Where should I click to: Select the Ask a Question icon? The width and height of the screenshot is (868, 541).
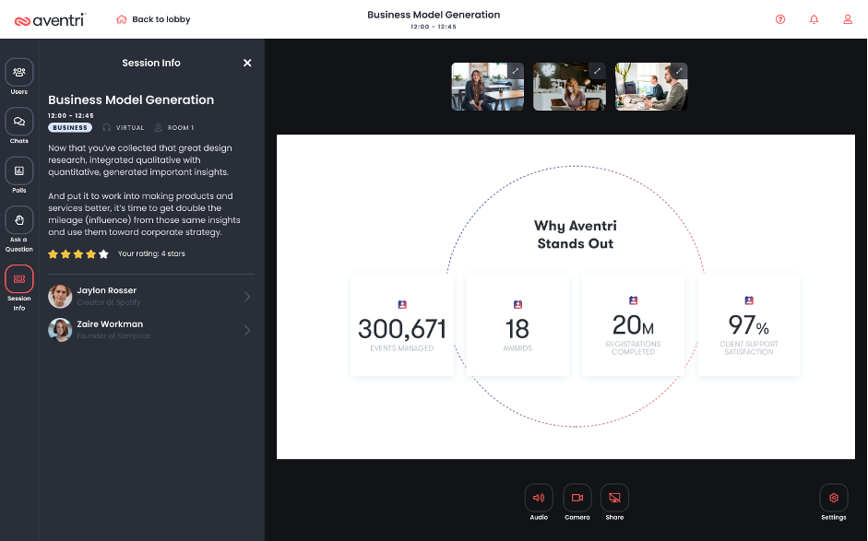[18, 221]
